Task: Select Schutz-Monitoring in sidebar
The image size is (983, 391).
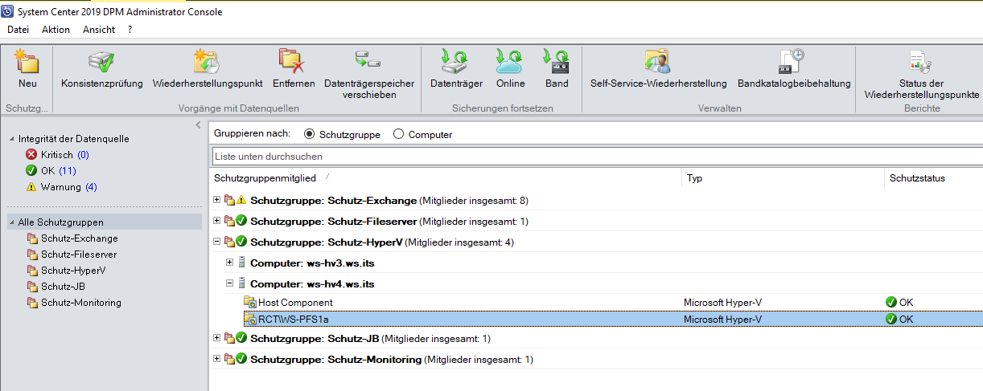Action: pyautogui.click(x=81, y=303)
